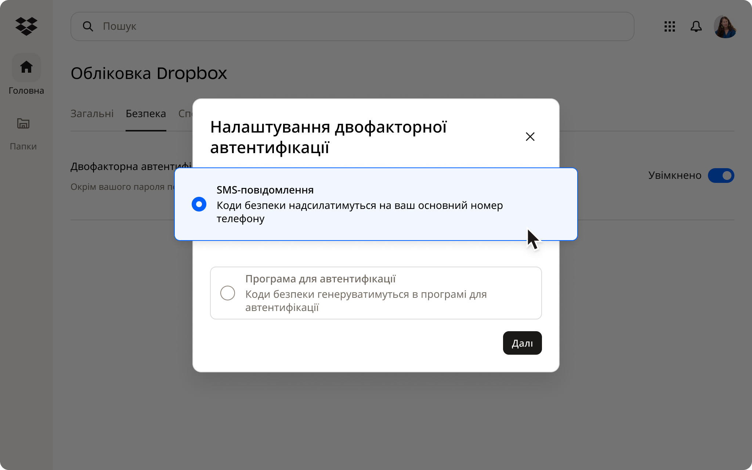Open the Головна home icon

click(x=26, y=67)
